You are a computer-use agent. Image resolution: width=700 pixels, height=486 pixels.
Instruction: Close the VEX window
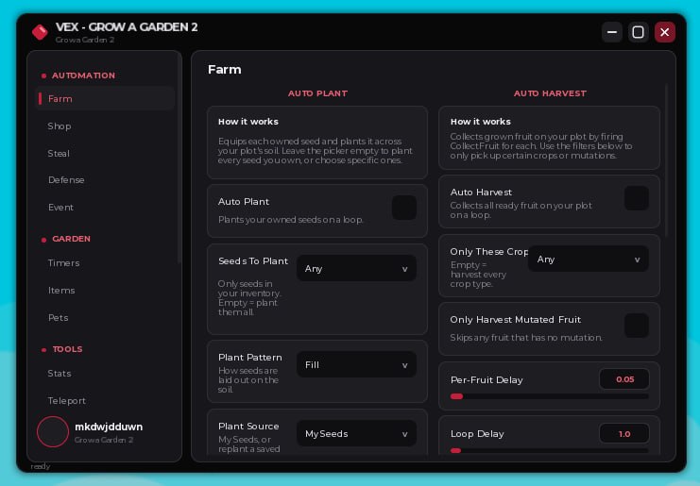click(x=665, y=32)
